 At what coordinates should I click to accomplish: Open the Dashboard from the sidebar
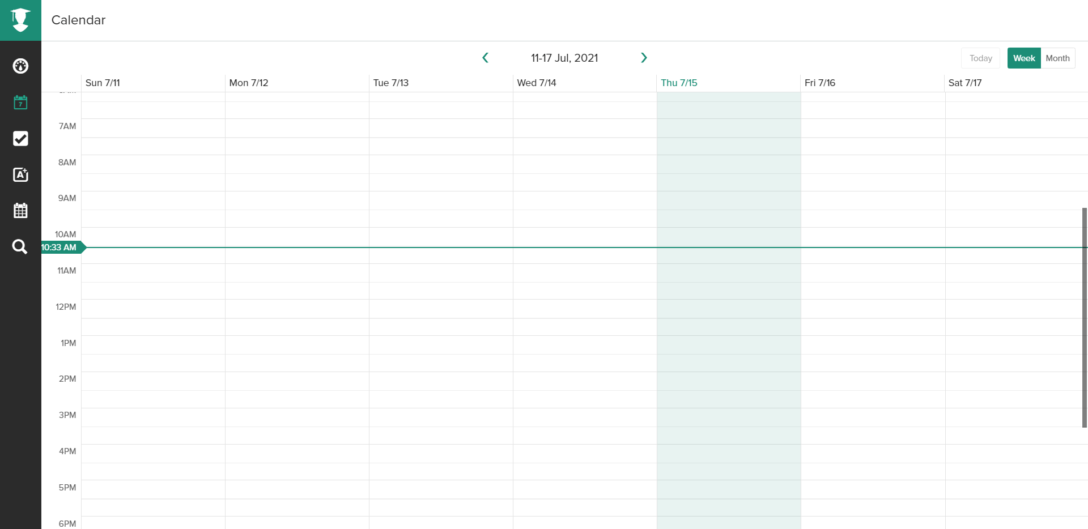coord(20,66)
